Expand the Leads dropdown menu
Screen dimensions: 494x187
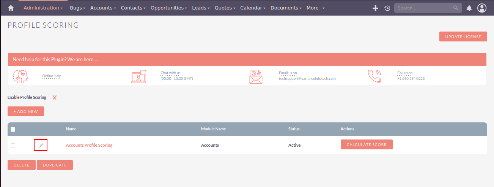pos(201,8)
